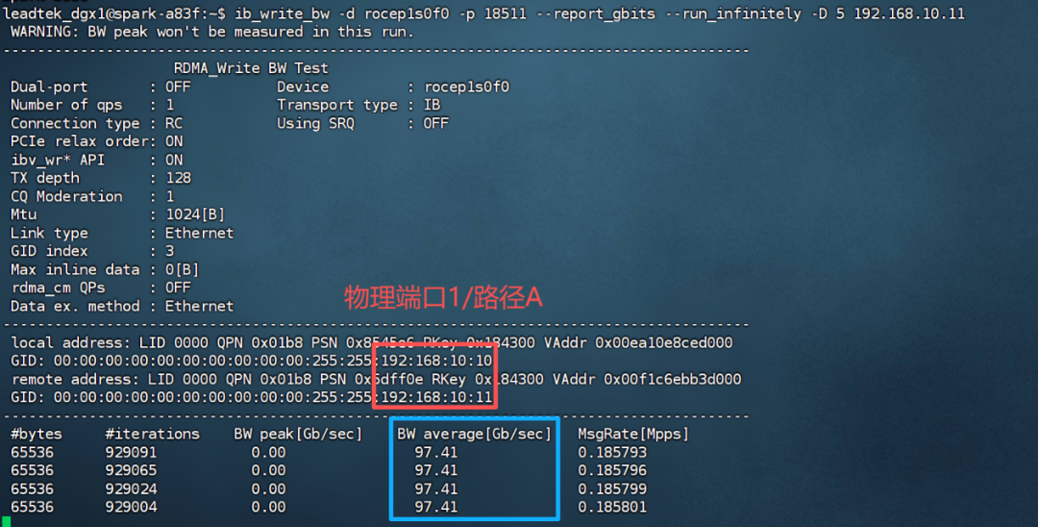Click the PCIe relax order ON value

pos(173,141)
